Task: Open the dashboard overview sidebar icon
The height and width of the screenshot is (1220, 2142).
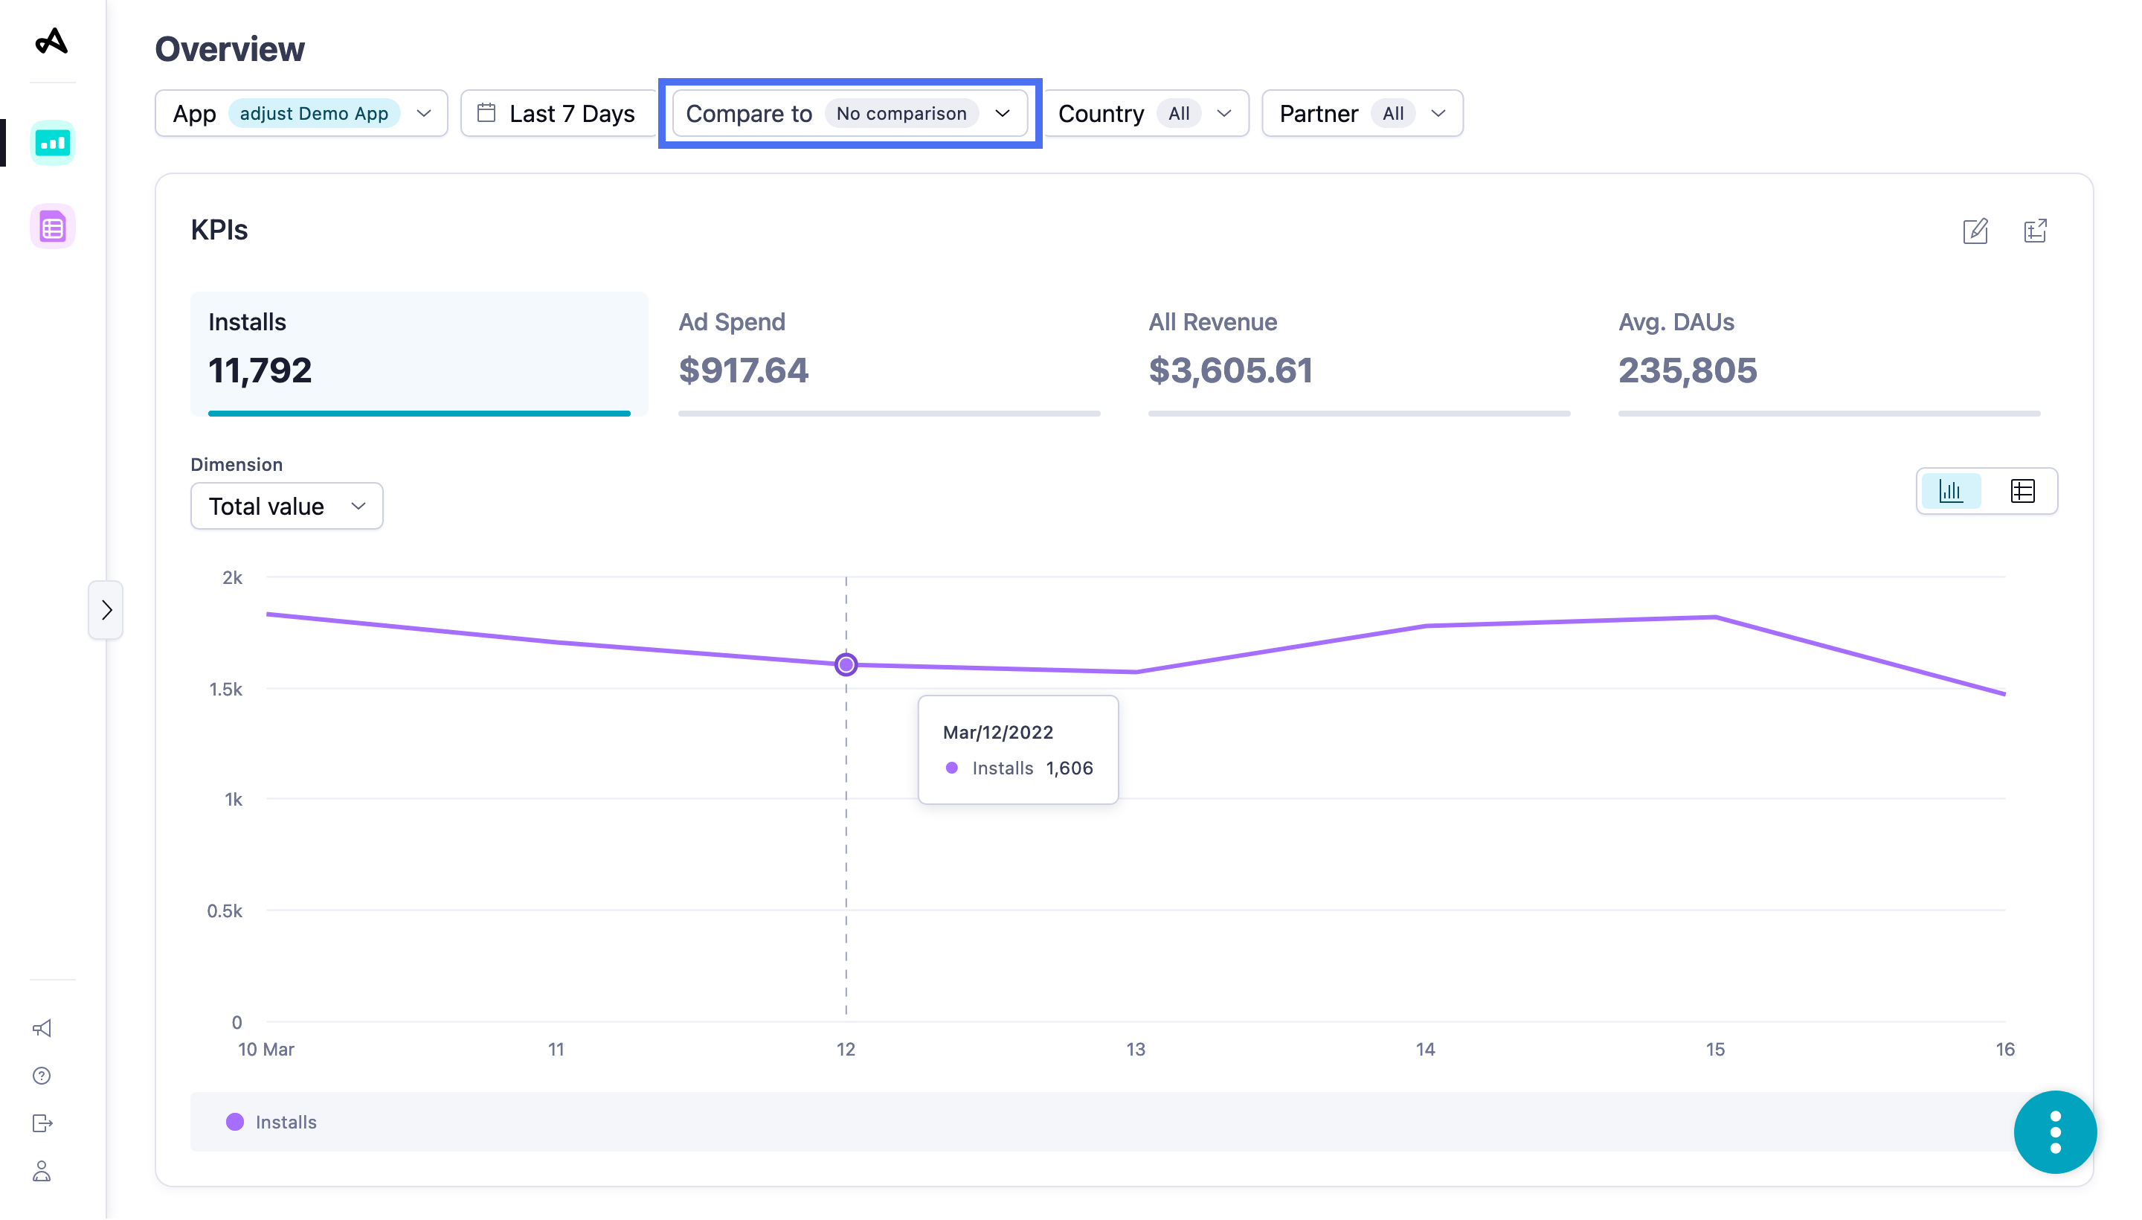Action: coord(53,144)
